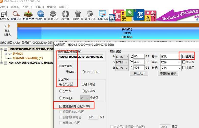The height and width of the screenshot is (128, 199).
Task: Open file system dropdown for partition 2
Action: (122, 62)
